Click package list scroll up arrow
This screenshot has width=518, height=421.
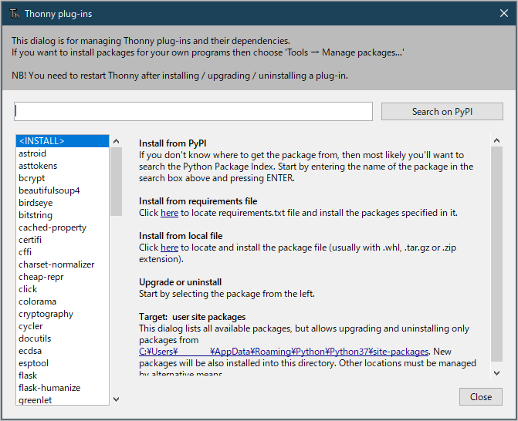coord(116,141)
